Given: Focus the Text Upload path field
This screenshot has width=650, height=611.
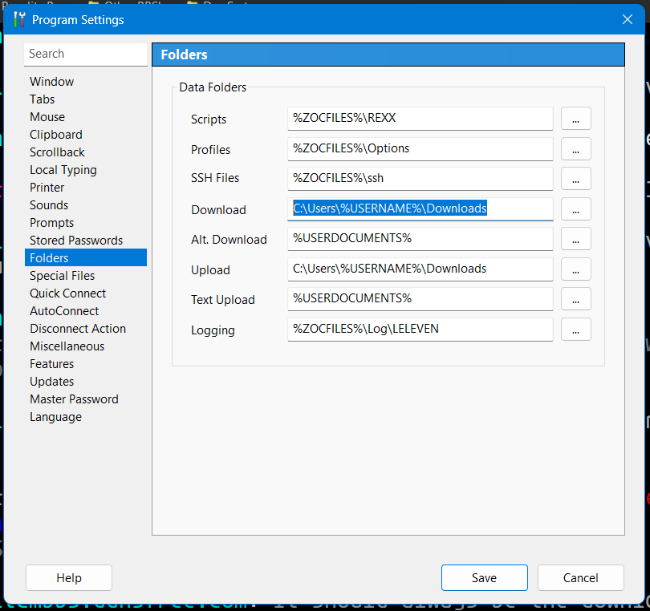Looking at the screenshot, I should point(420,299).
